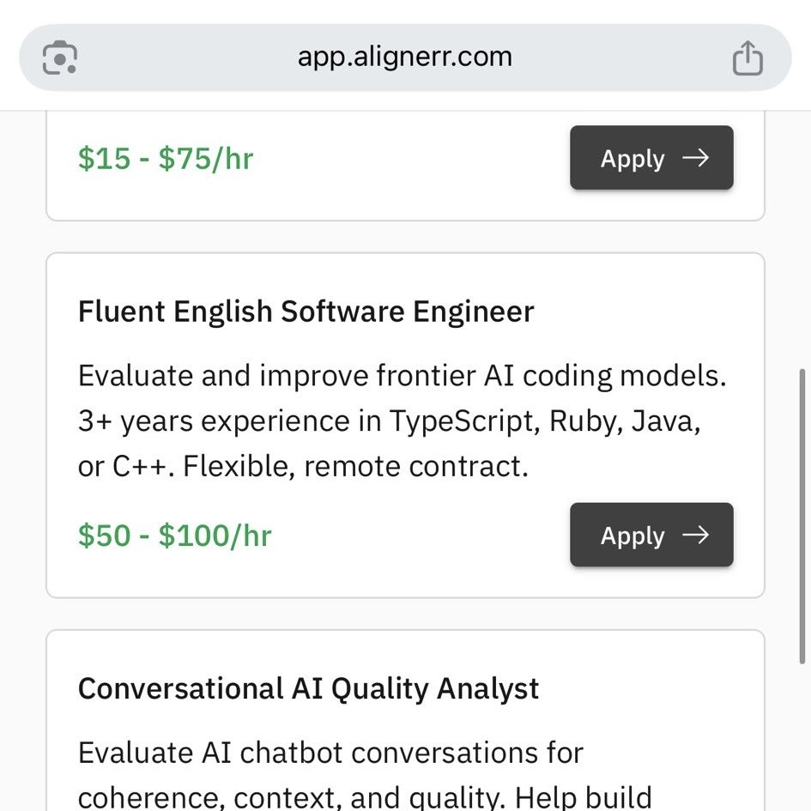Open the Fluent English Software Engineer title

[x=306, y=312]
